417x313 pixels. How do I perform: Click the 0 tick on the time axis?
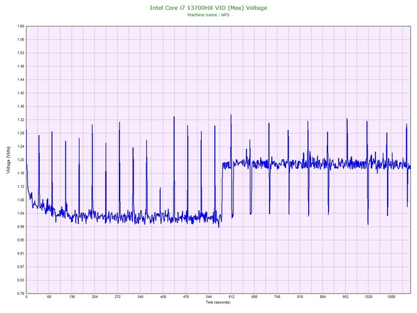[26, 297]
